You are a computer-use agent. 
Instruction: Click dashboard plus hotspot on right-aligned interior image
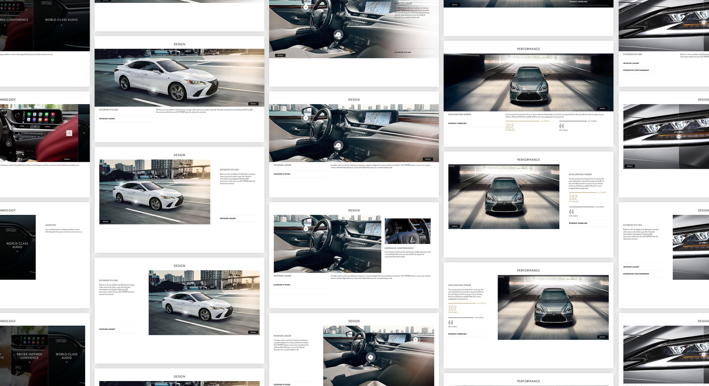415,340
